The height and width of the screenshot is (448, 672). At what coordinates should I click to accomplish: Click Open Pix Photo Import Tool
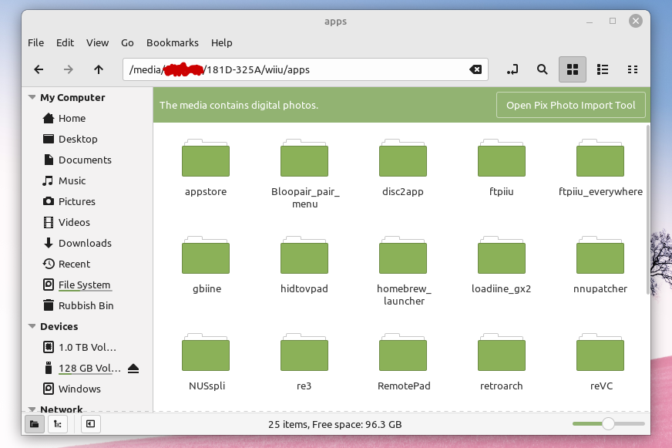pyautogui.click(x=571, y=105)
